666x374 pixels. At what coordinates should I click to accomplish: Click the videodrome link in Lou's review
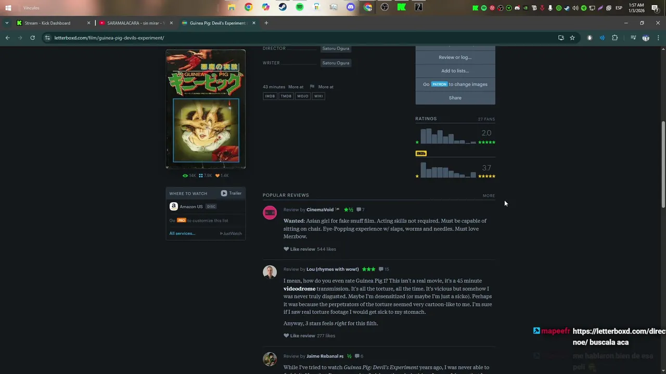[x=299, y=289]
